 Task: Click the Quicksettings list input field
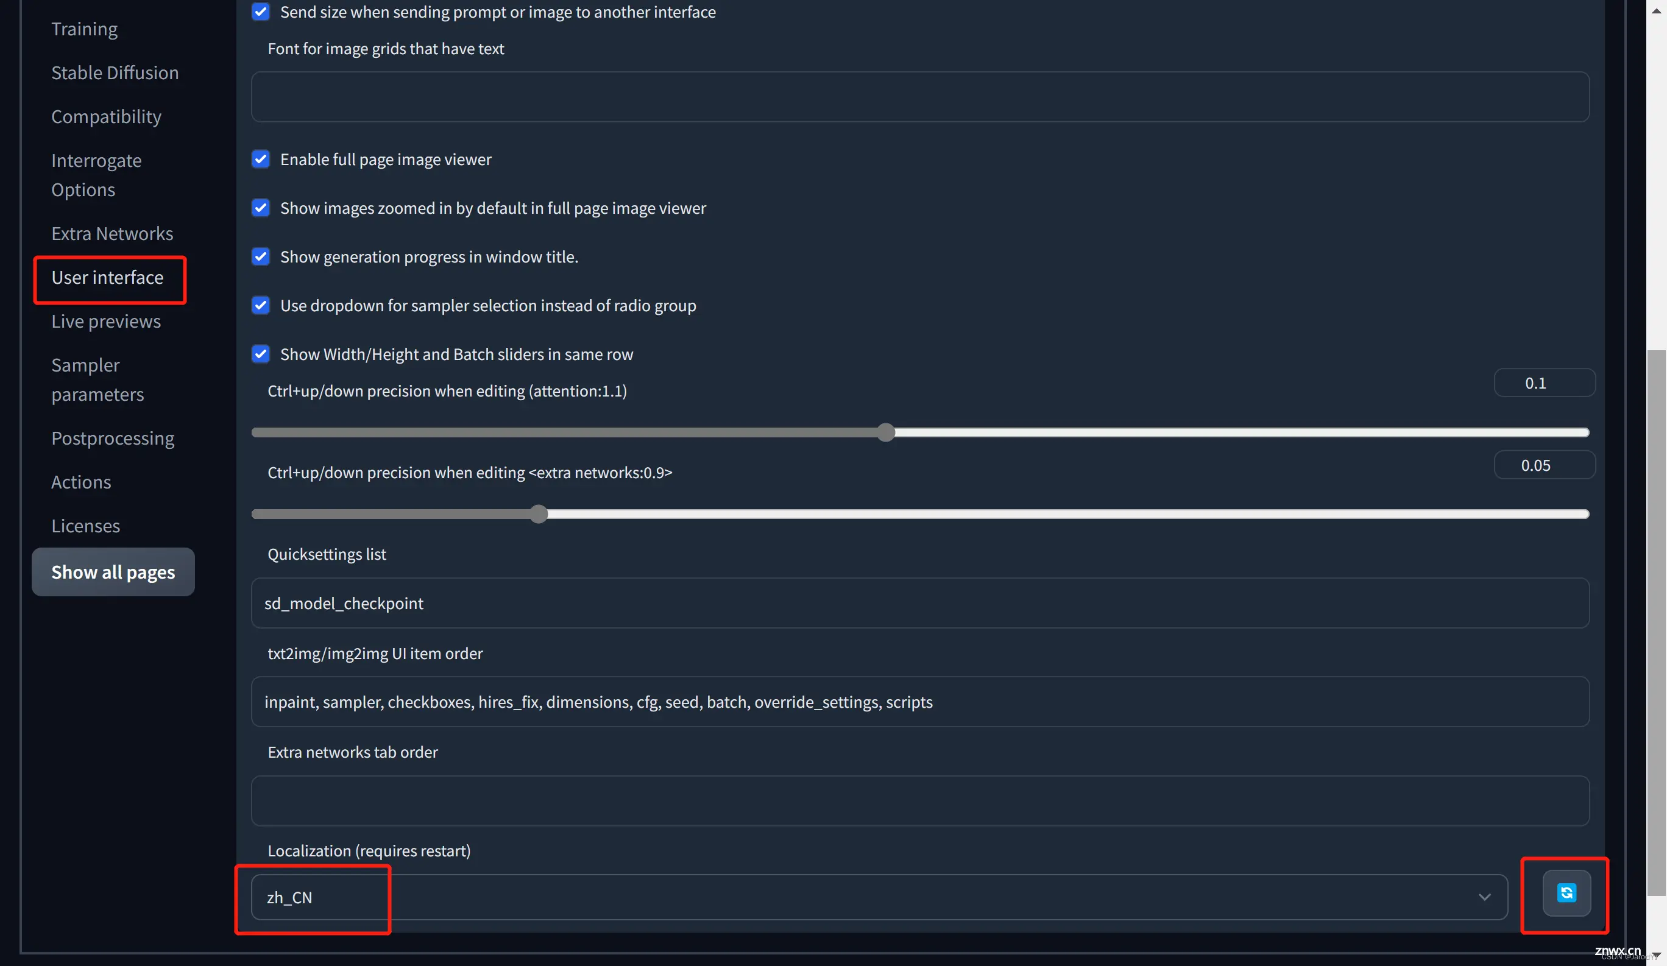[919, 602]
